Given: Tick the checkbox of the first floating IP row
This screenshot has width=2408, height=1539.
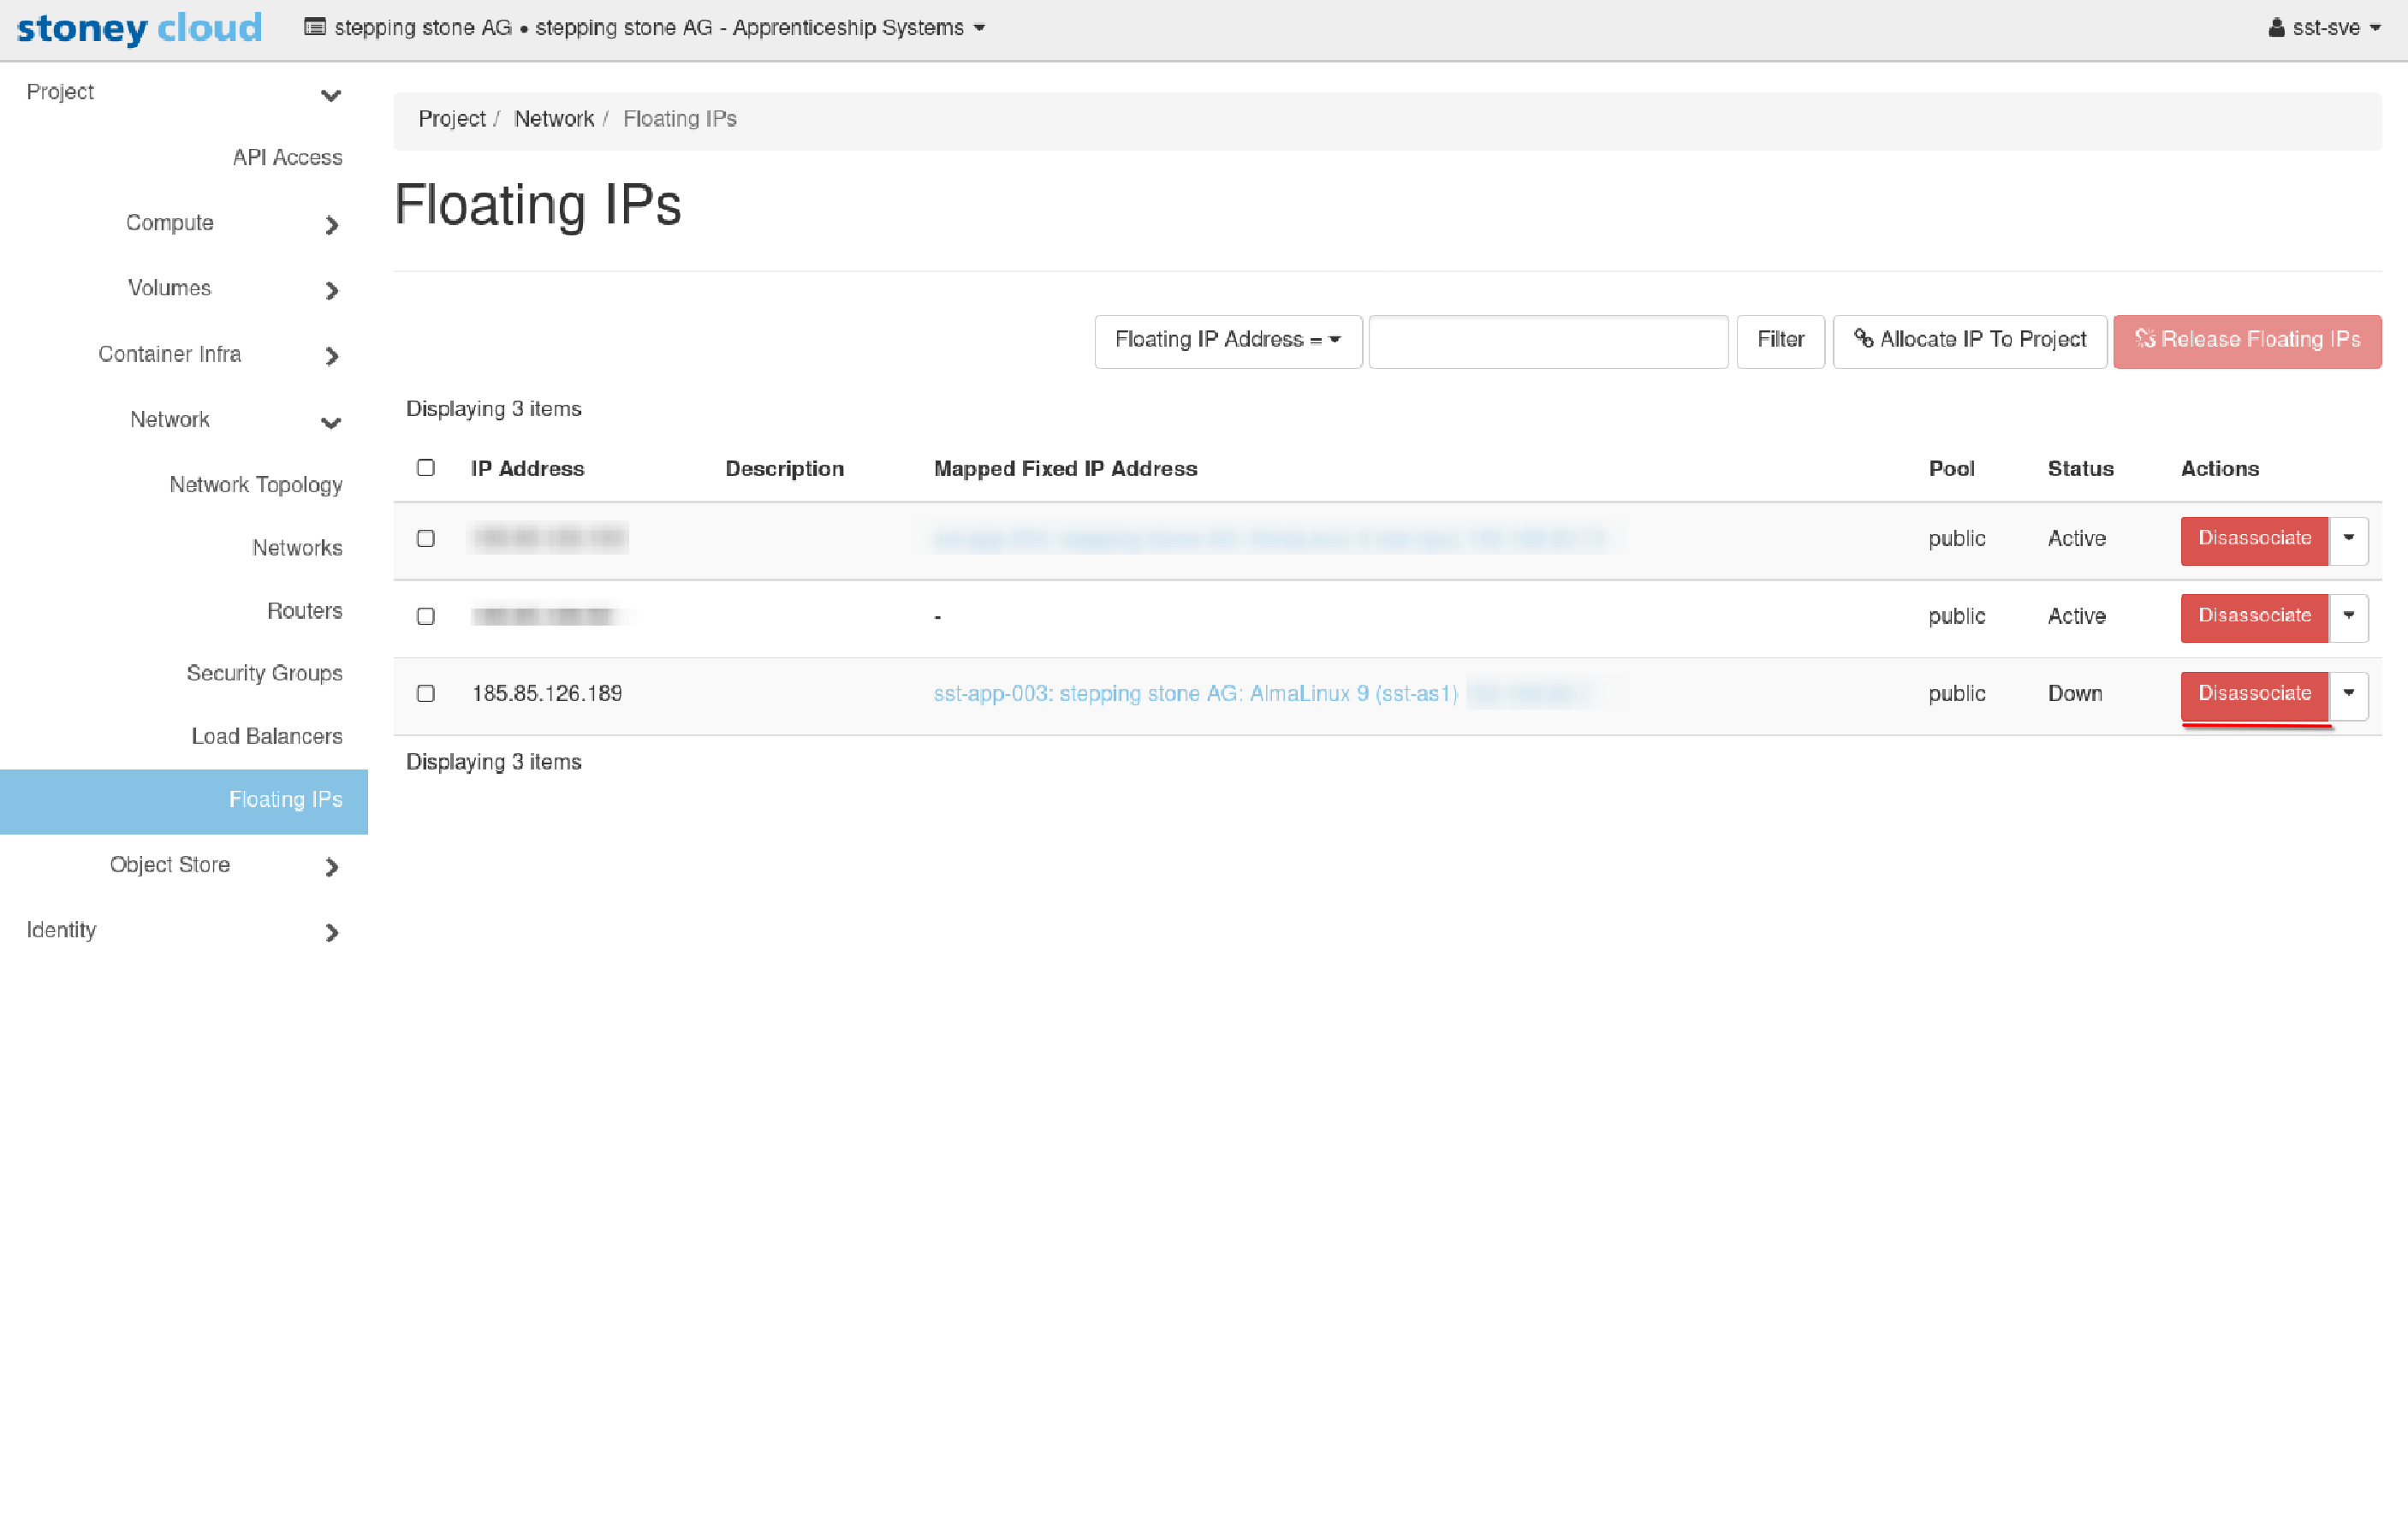Looking at the screenshot, I should click(426, 539).
